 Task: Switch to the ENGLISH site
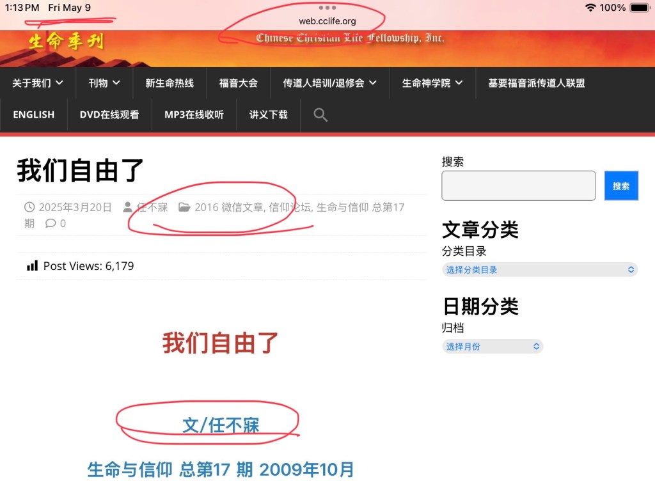pyautogui.click(x=33, y=115)
